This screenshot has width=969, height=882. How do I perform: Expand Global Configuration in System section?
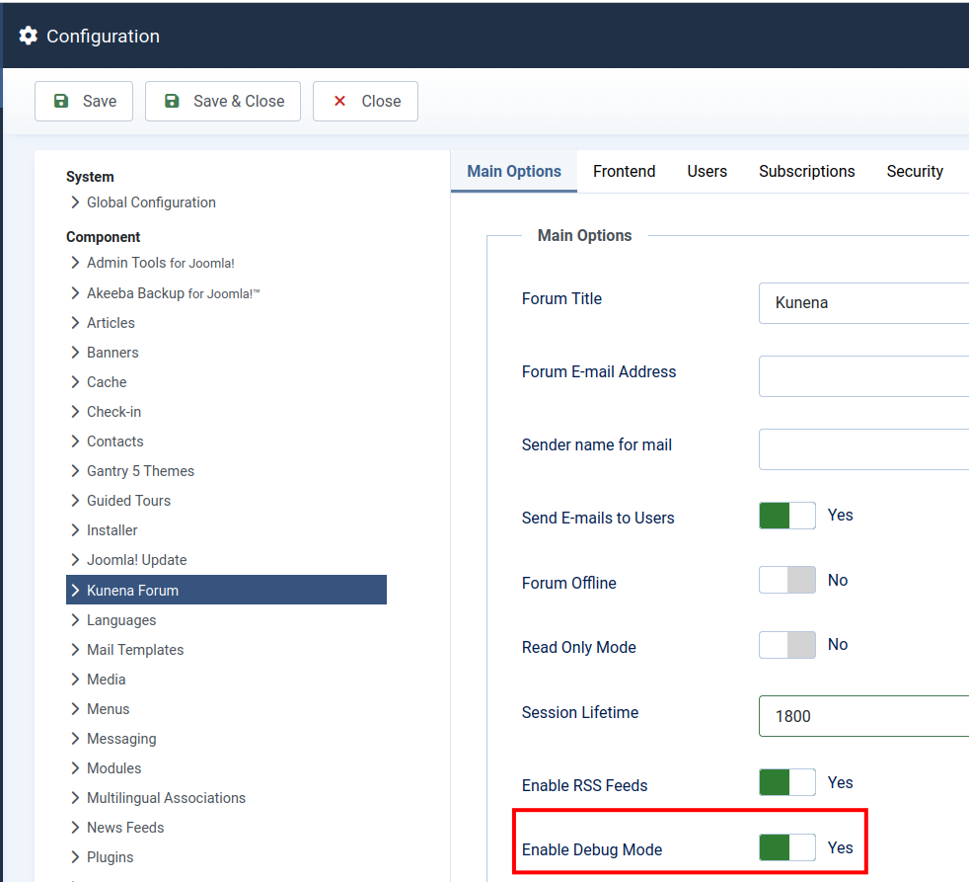click(150, 202)
